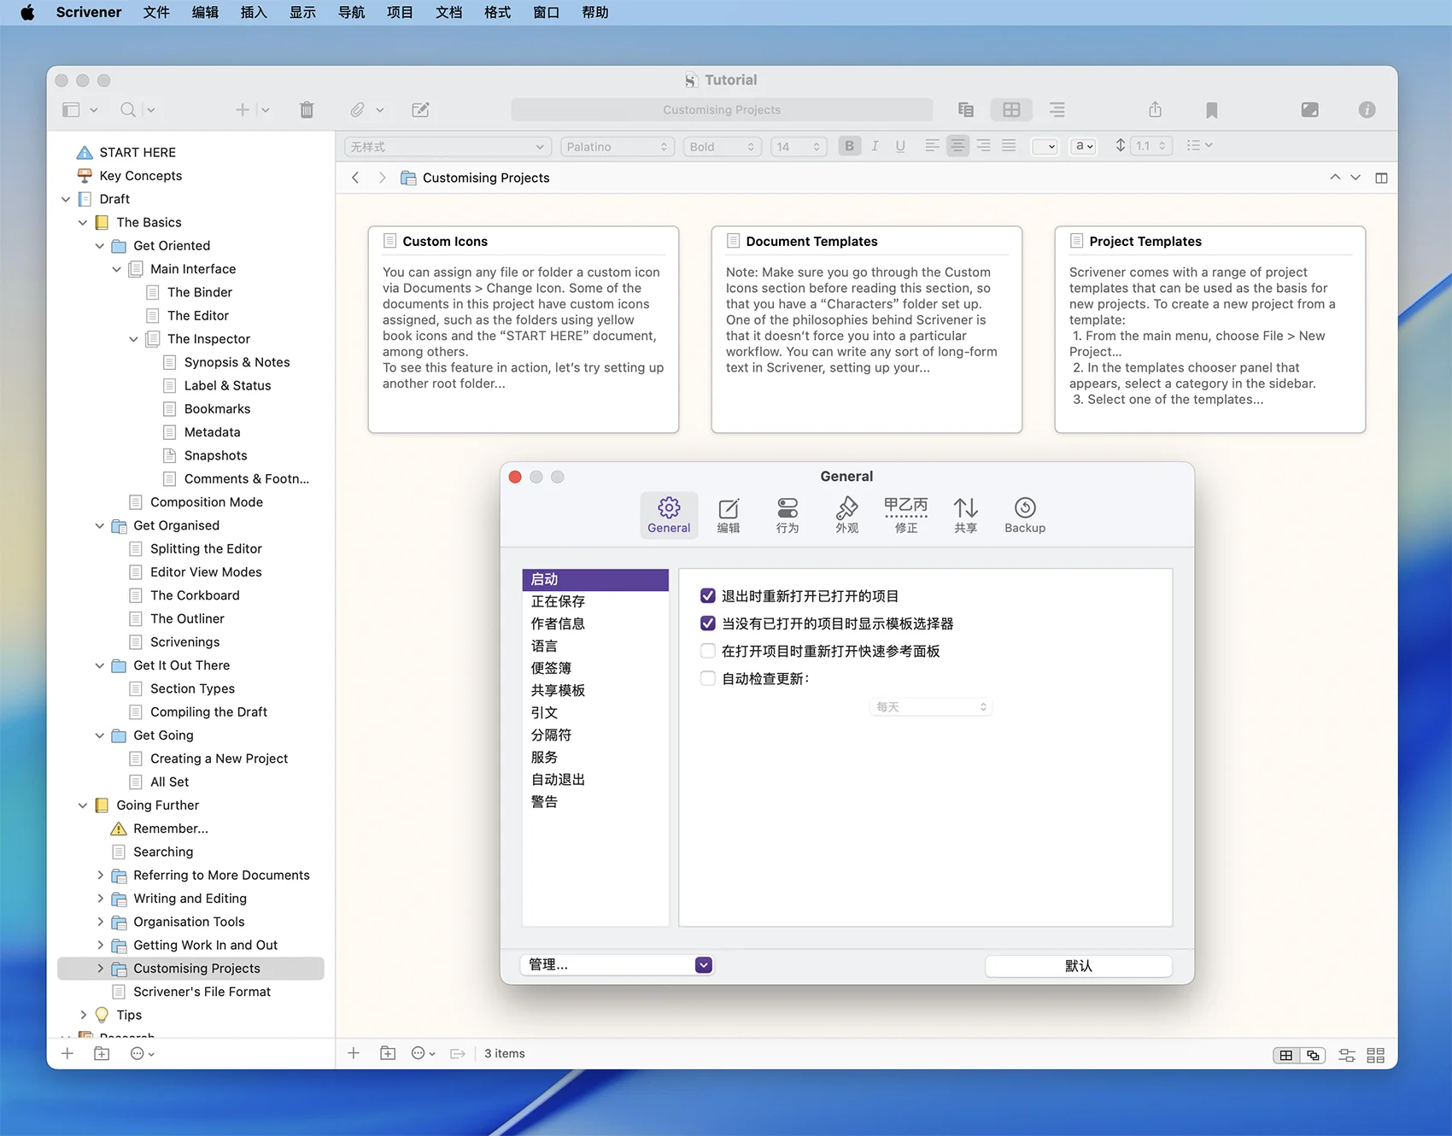
Task: Click the bookmark icon in toolbar
Action: [x=1211, y=110]
